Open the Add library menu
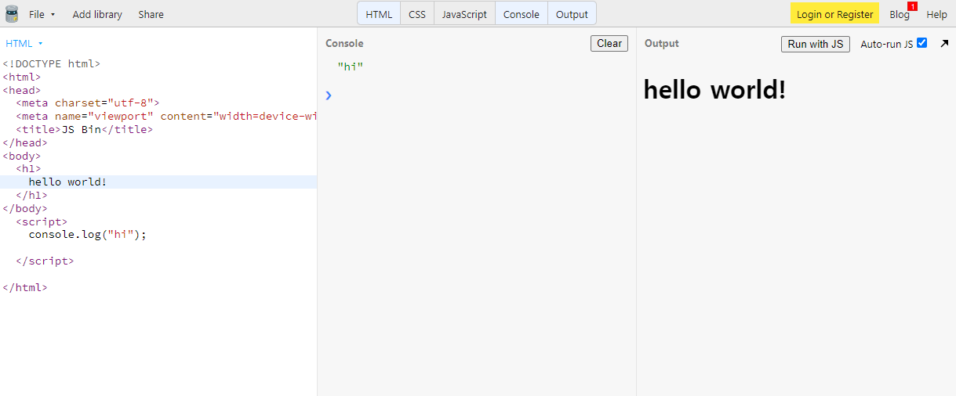956x396 pixels. pos(97,14)
